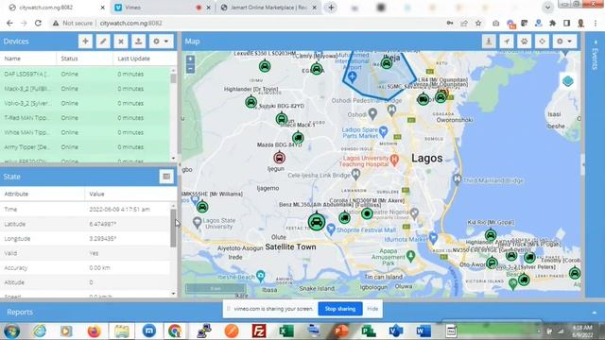
Task: Open FileZilla from the taskbar
Action: (259, 331)
